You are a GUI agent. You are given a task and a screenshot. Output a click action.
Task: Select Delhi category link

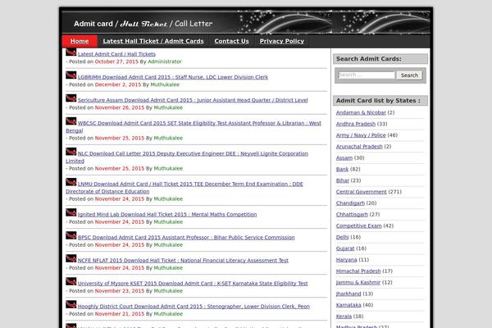342,237
